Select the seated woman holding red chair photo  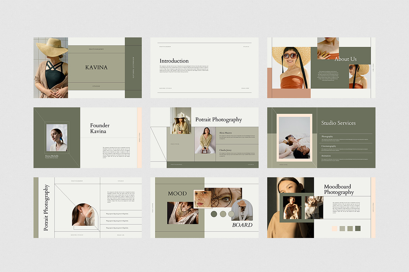[x=205, y=140]
